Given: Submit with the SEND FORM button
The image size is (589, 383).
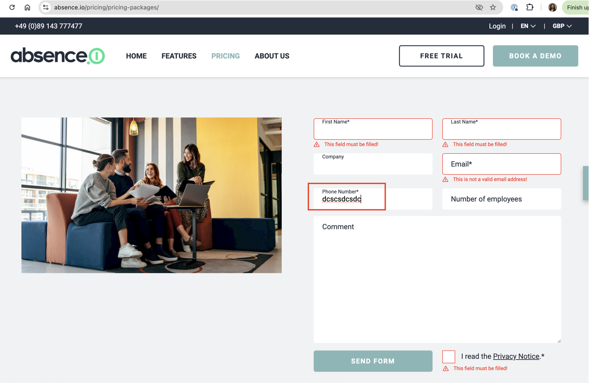Looking at the screenshot, I should [373, 361].
